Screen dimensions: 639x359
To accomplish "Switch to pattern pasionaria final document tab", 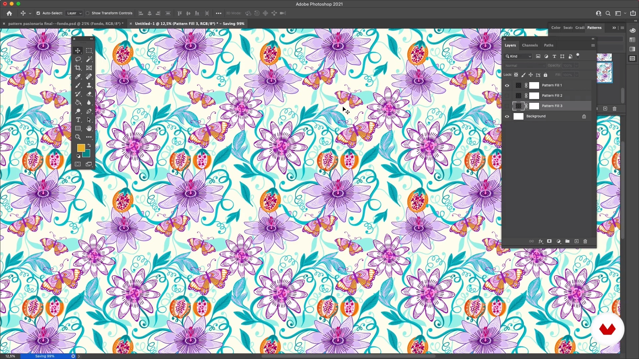I will point(66,24).
